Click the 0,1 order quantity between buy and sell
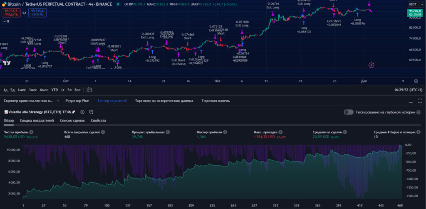 pyautogui.click(x=25, y=12)
